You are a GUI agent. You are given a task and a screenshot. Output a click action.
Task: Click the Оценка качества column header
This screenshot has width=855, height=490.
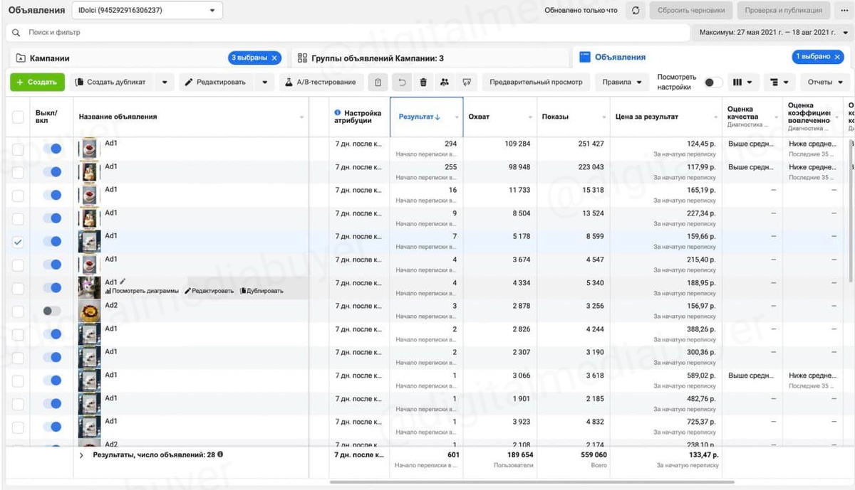752,117
